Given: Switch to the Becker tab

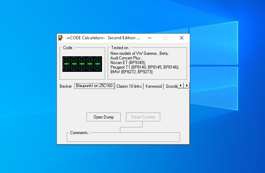Looking at the screenshot, I should pos(66,86).
